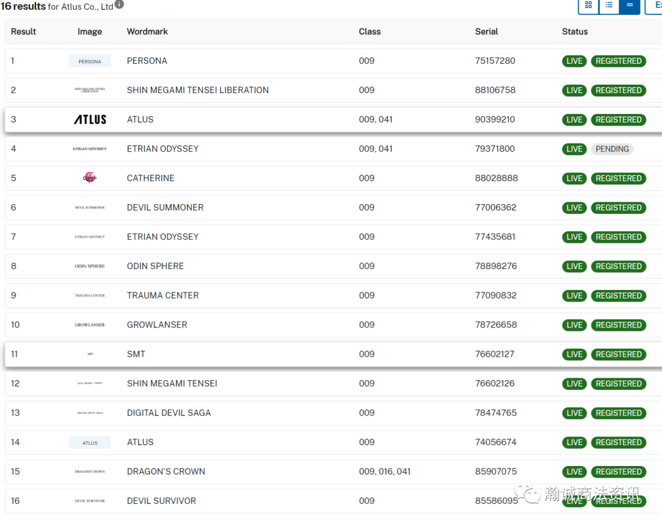Select serial number 77006362
The image size is (662, 523).
[x=495, y=207]
